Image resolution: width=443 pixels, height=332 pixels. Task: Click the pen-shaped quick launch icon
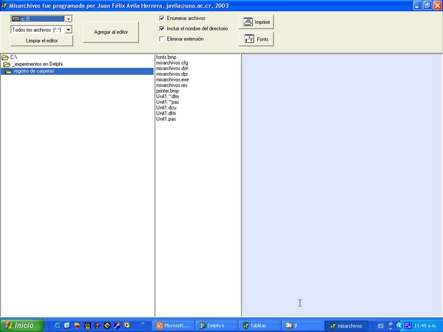click(x=117, y=326)
